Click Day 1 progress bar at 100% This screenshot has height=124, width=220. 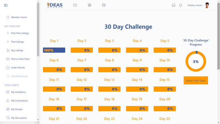click(54, 50)
